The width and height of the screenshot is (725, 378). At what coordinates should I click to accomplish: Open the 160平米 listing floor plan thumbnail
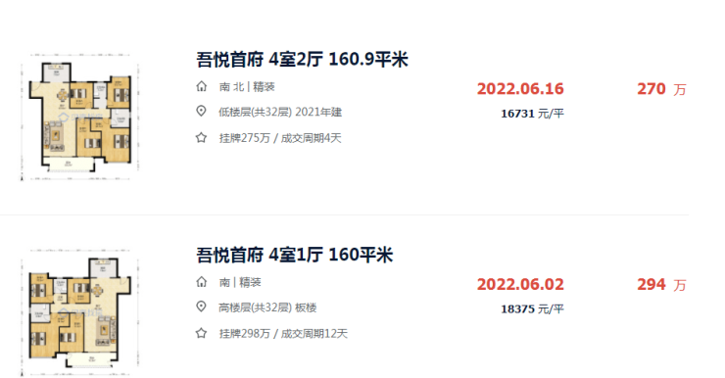(x=79, y=312)
